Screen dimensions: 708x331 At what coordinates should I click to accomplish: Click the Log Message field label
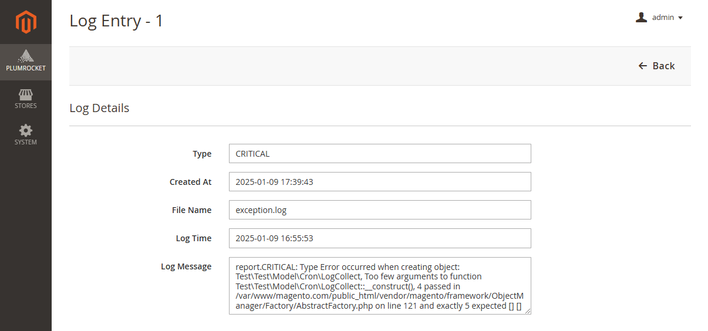tap(186, 266)
